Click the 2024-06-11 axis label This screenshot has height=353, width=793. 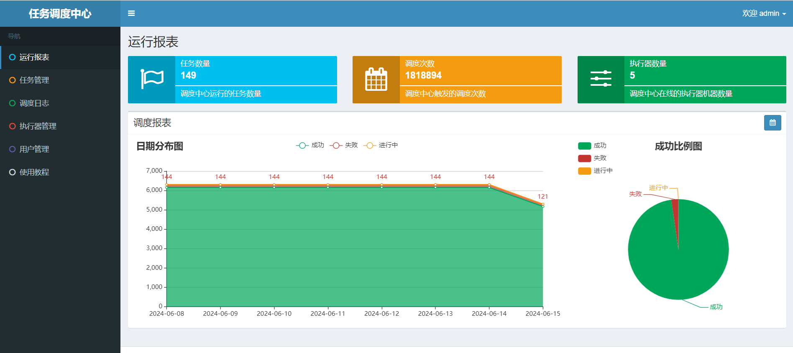point(328,314)
